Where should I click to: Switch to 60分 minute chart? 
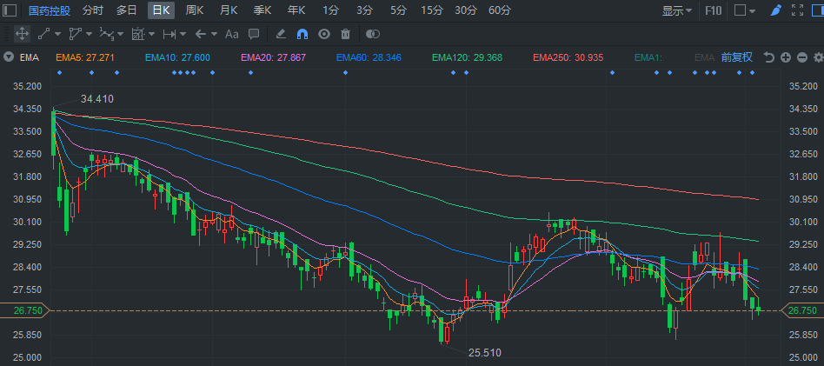[499, 10]
